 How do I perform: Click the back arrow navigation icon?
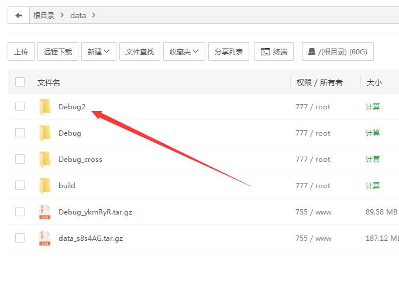click(x=19, y=16)
